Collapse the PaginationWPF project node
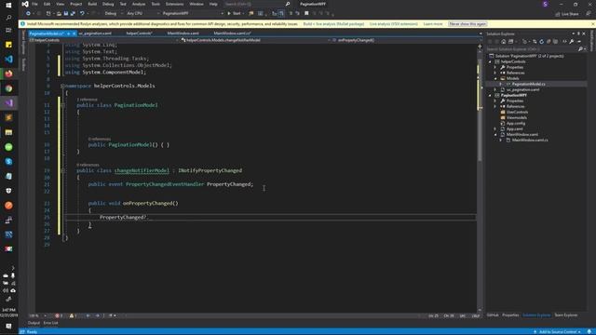596x335 pixels. 490,95
